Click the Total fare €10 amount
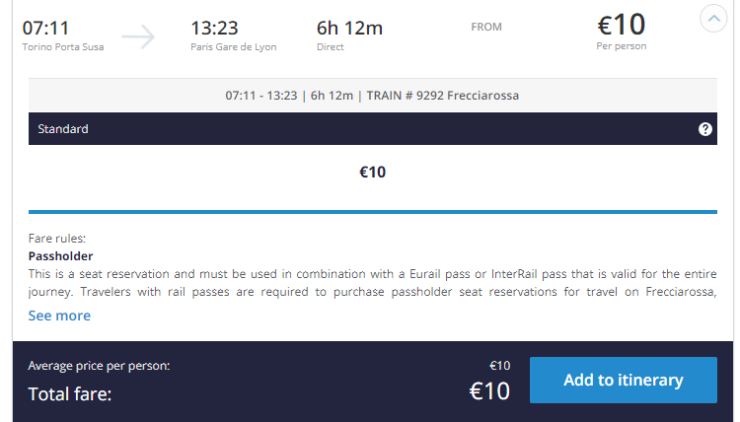The image size is (740, 422). tap(489, 391)
